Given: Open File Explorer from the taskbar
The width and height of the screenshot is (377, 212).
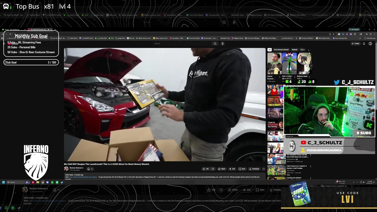Looking at the screenshot, I should tap(38, 182).
